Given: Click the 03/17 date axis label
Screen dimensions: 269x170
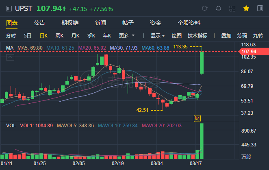Looking at the screenshot, I should point(196,163).
